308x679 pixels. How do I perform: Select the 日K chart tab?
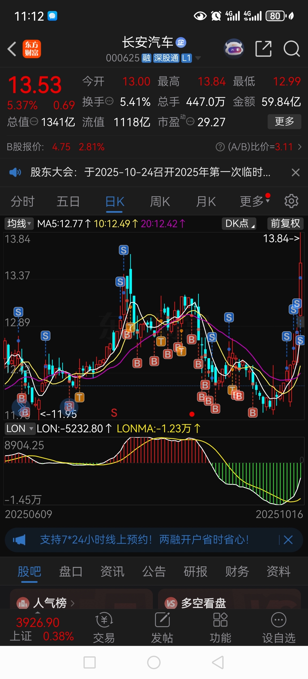click(x=115, y=202)
